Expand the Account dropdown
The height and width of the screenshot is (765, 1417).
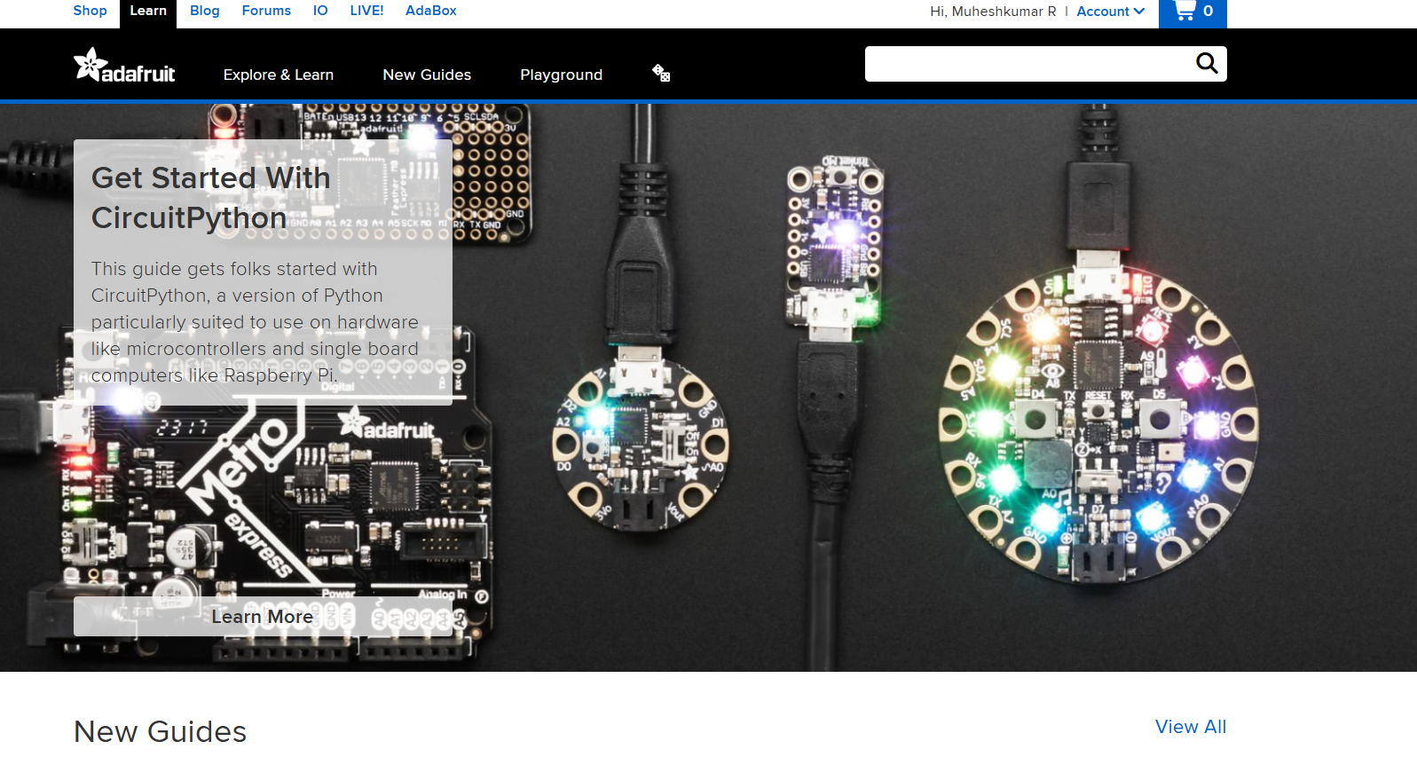(x=1111, y=12)
